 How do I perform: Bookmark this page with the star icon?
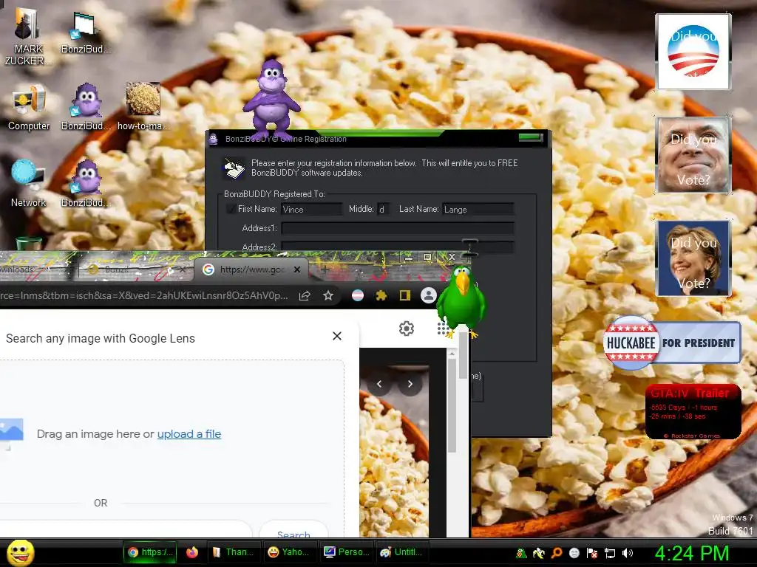pyautogui.click(x=328, y=295)
